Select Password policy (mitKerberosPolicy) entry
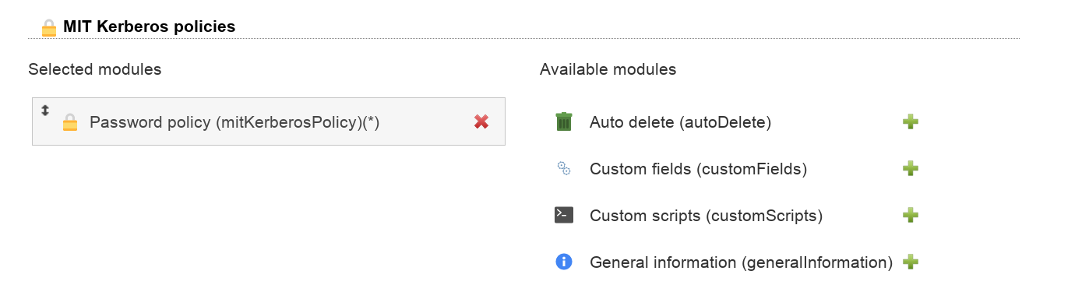The width and height of the screenshot is (1089, 306). 269,121
